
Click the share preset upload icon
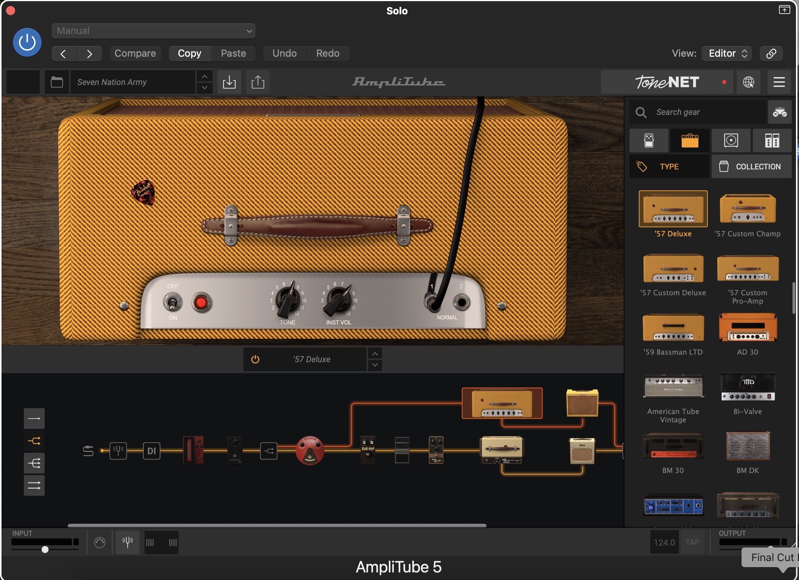[258, 82]
